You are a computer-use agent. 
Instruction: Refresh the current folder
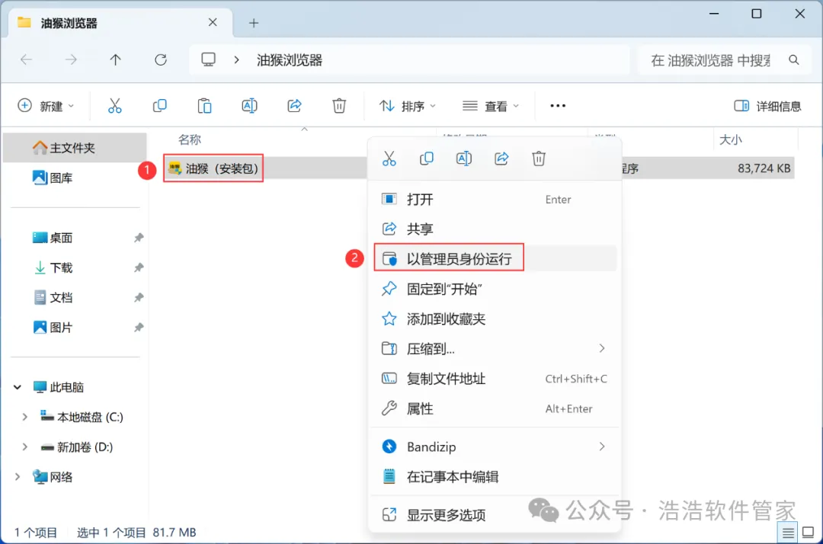tap(161, 59)
